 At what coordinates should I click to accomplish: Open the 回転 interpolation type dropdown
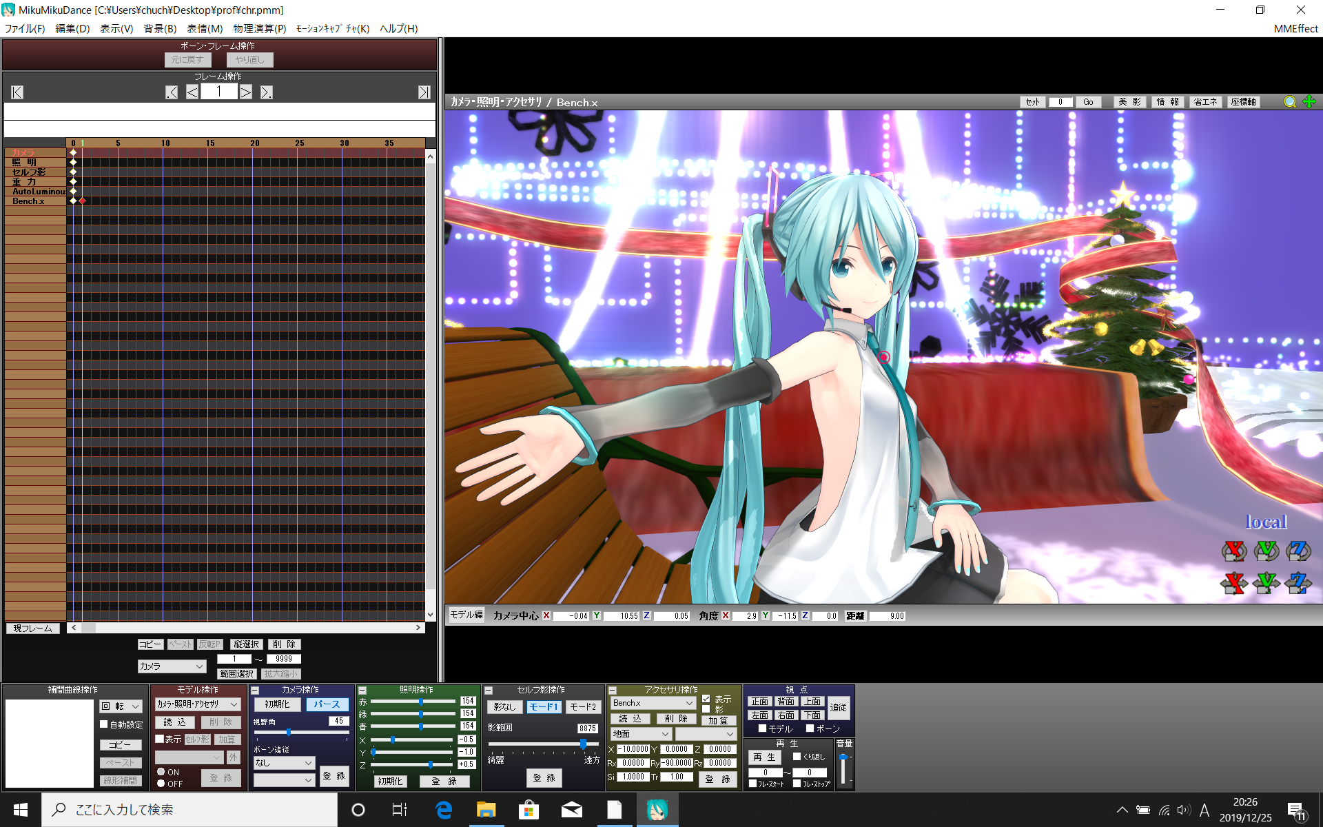pos(121,706)
